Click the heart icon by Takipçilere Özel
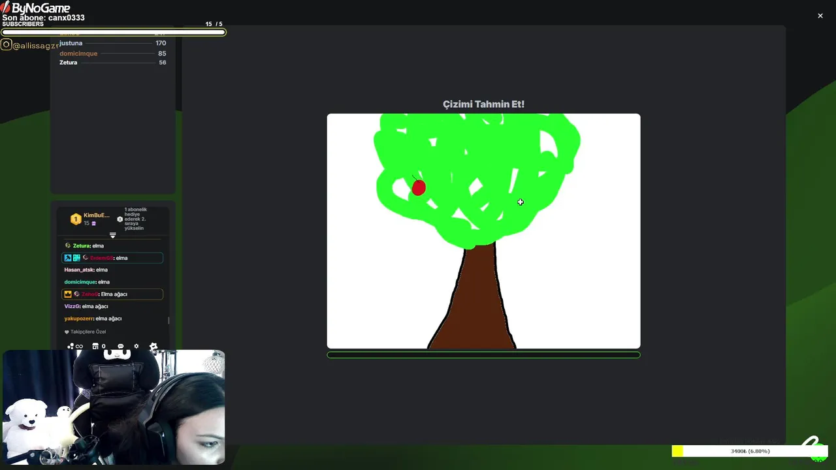Image resolution: width=836 pixels, height=470 pixels. [x=67, y=332]
